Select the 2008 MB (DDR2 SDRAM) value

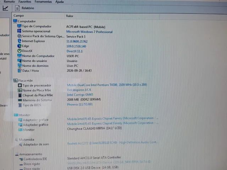coord(84,100)
